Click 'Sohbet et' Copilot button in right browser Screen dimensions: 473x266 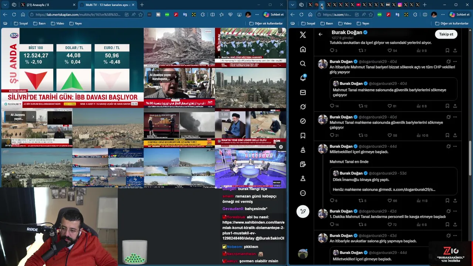coord(460,14)
